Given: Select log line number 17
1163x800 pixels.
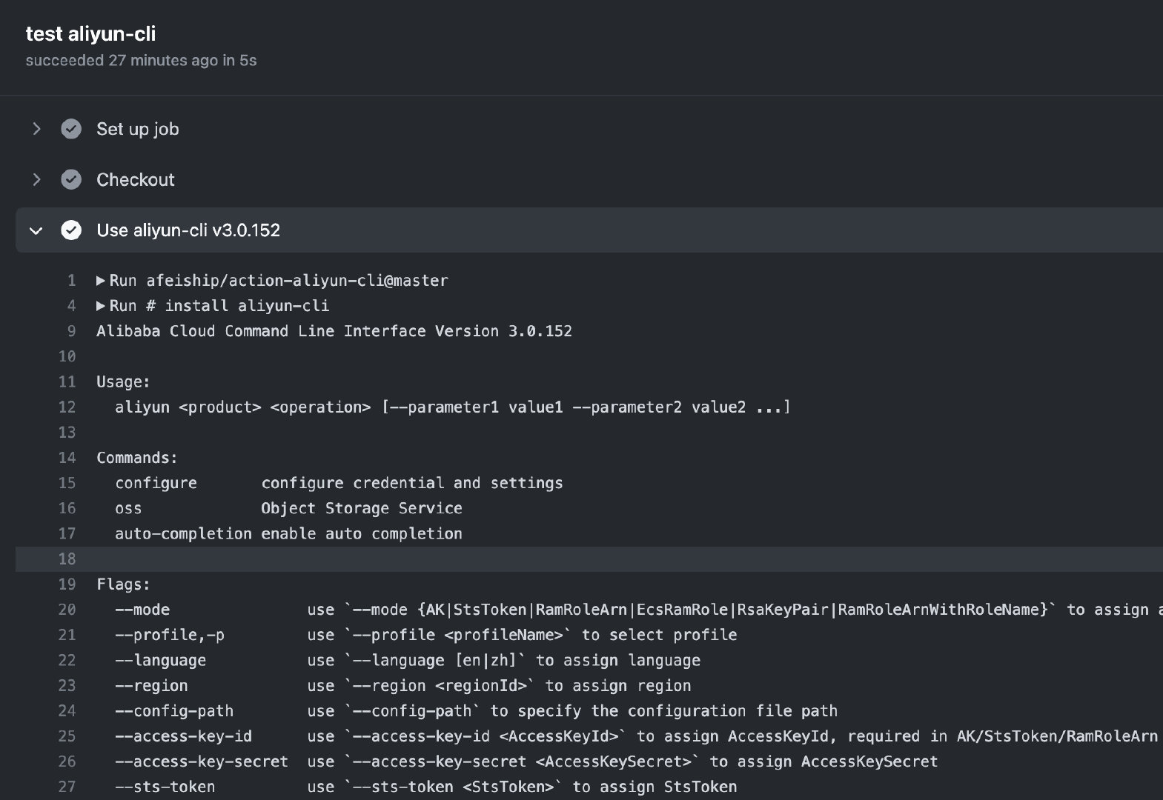Looking at the screenshot, I should [x=67, y=533].
